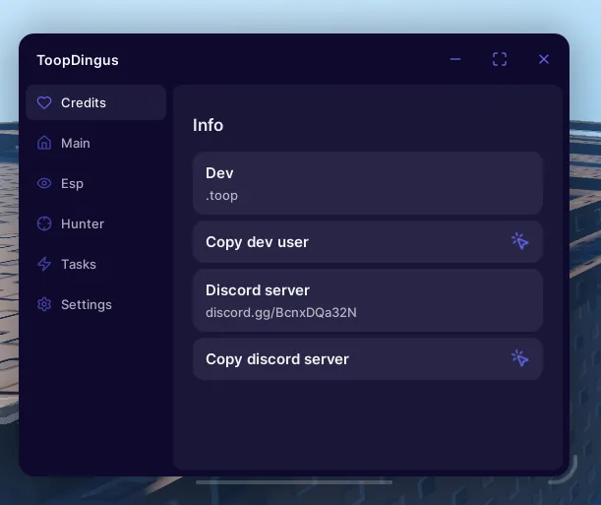The width and height of the screenshot is (601, 505).
Task: Close the ToopDingus window
Action: click(x=544, y=59)
